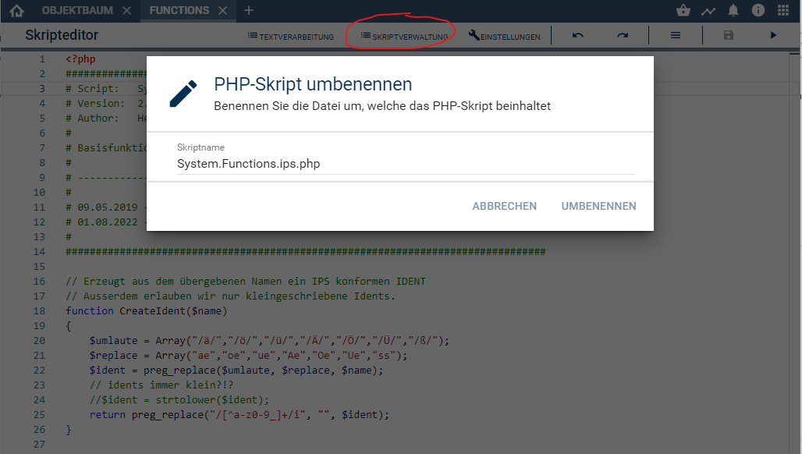This screenshot has width=802, height=454.
Task: Add a new tab with the plus icon
Action: click(249, 11)
